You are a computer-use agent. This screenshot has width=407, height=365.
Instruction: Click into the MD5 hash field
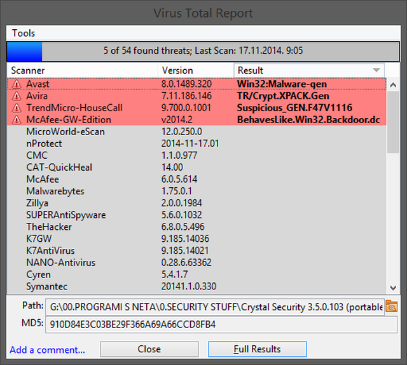coord(221,324)
